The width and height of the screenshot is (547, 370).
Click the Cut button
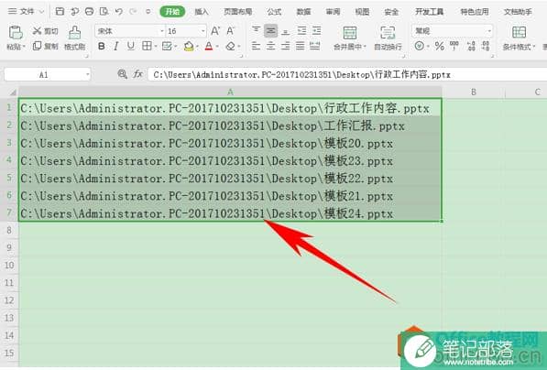click(45, 31)
